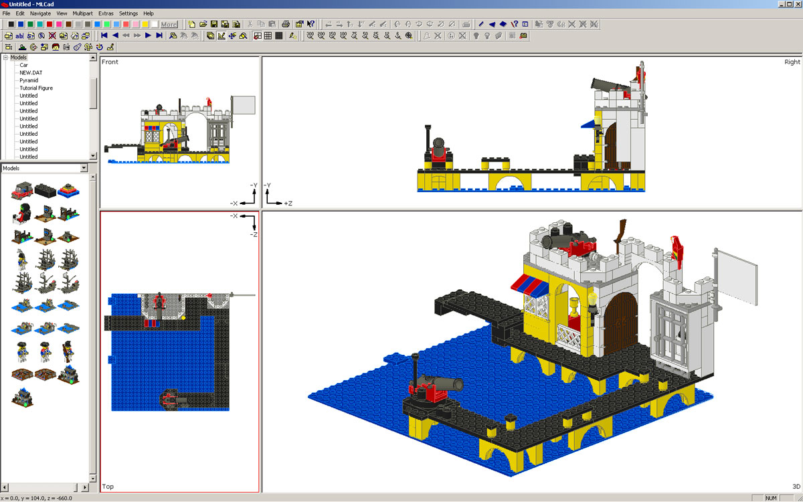Toggle the medium grid icon

[268, 35]
